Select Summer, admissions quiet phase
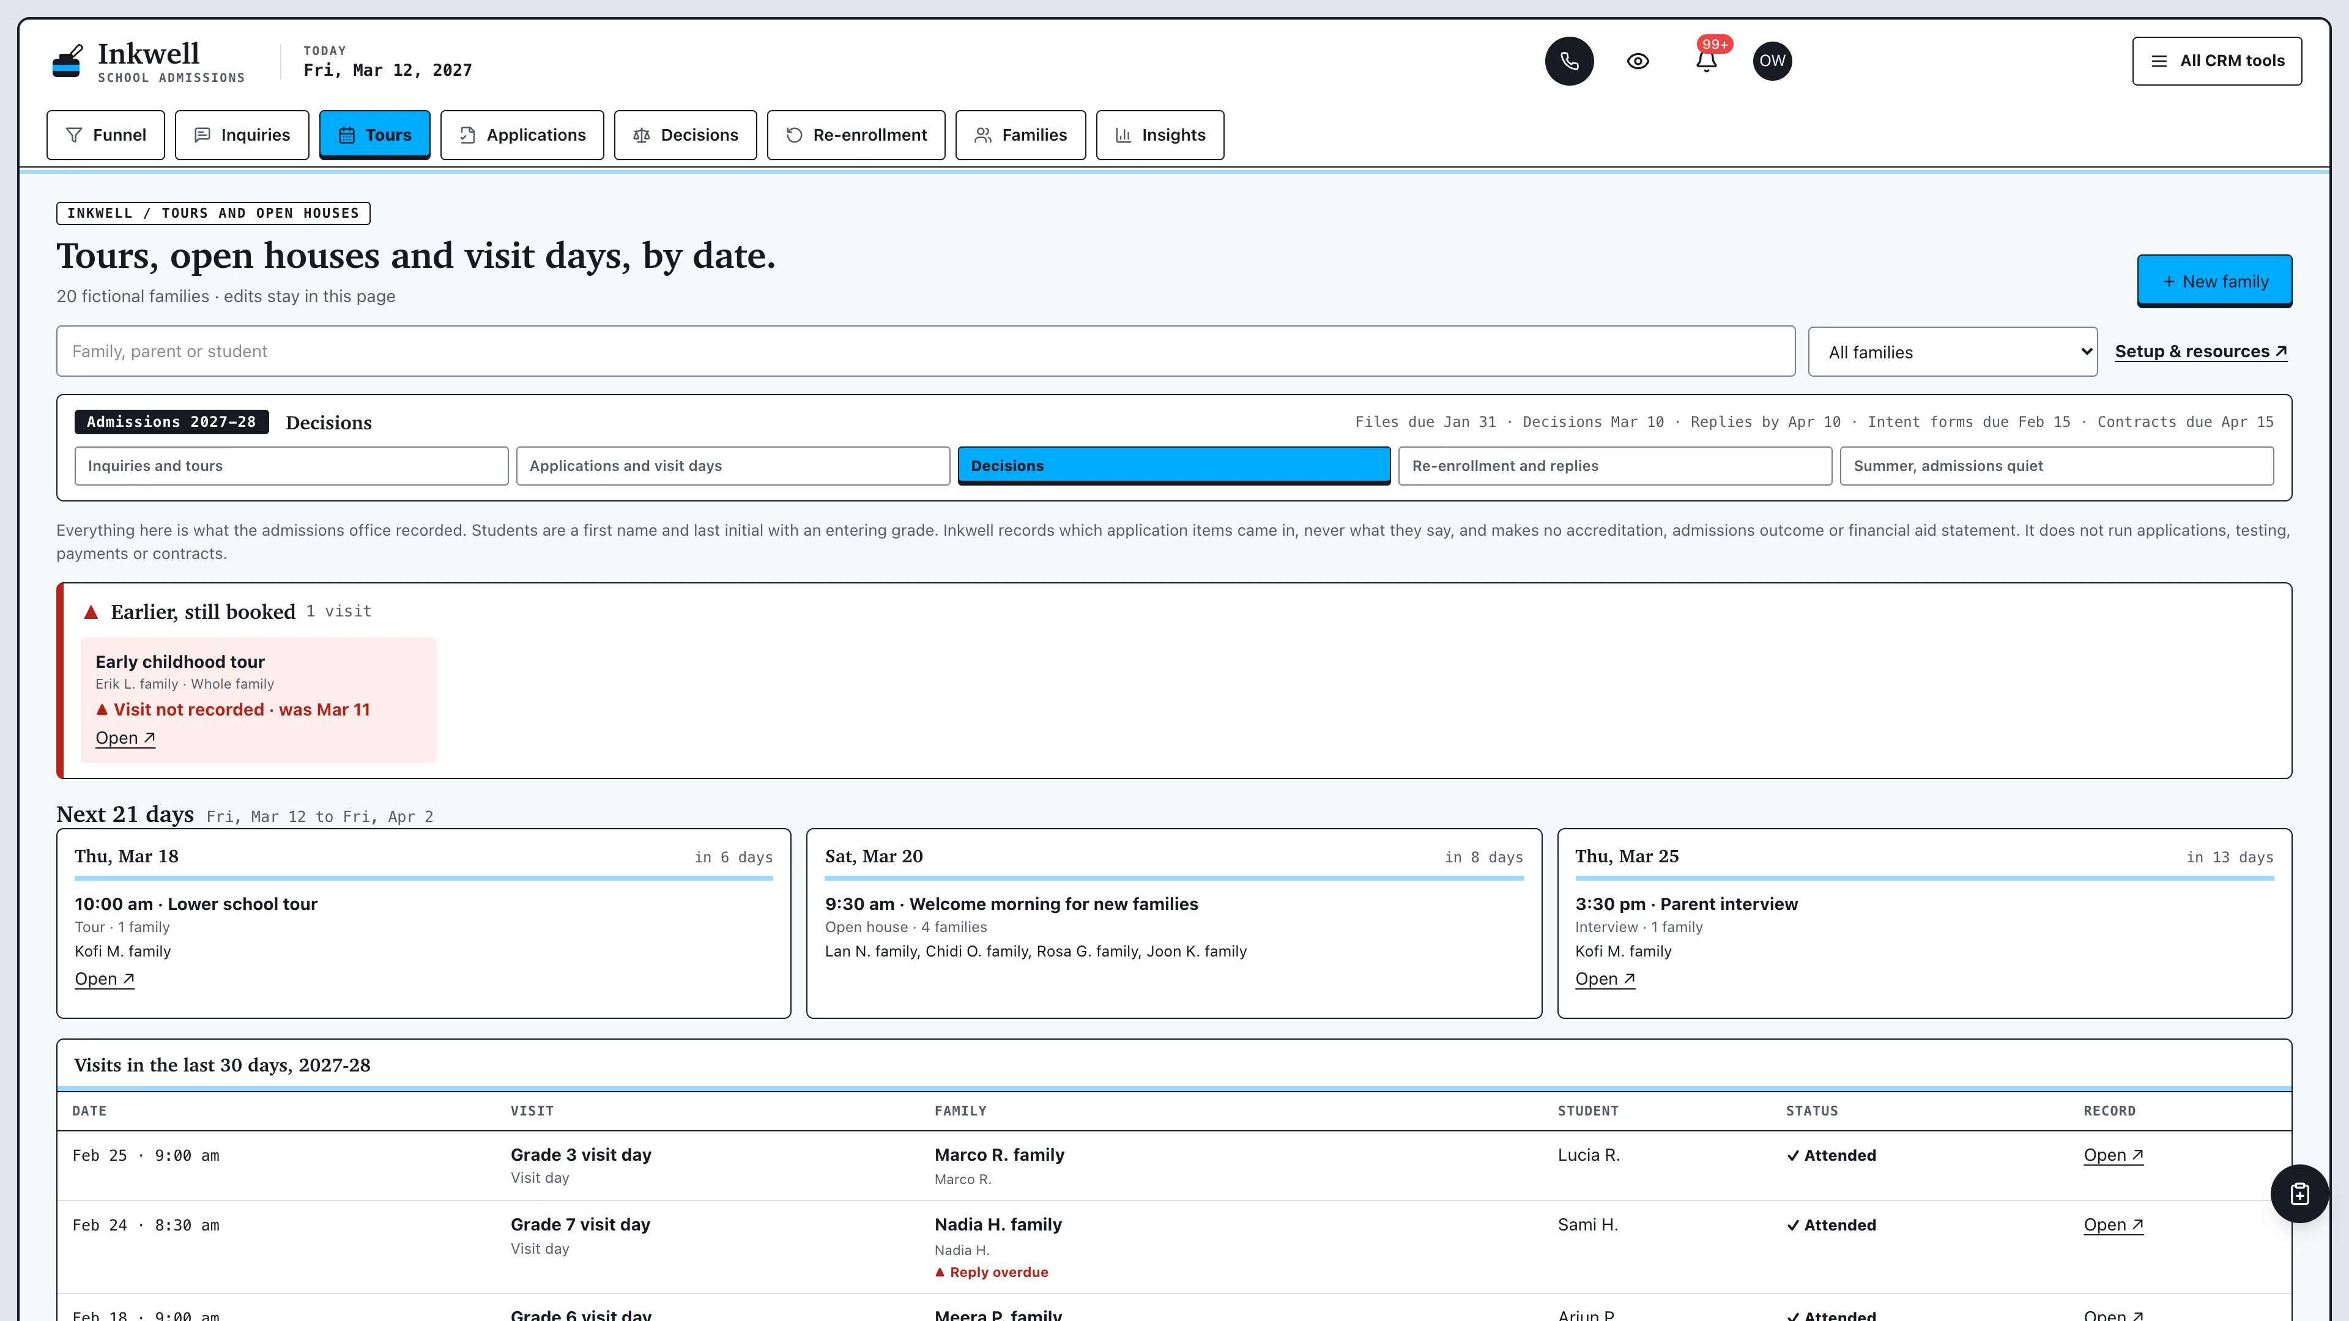Screen dimensions: 2349x1321 point(2056,466)
